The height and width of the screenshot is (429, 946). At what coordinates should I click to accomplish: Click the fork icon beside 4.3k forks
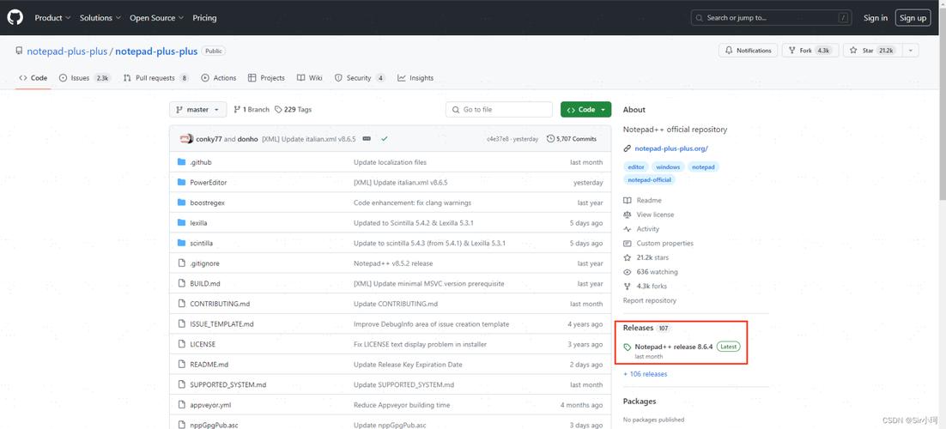click(x=628, y=286)
